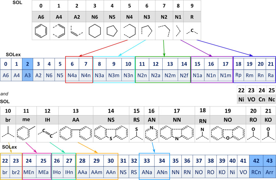The image size is (276, 180).
Task: Click the Ra cell
Action: 271,75
